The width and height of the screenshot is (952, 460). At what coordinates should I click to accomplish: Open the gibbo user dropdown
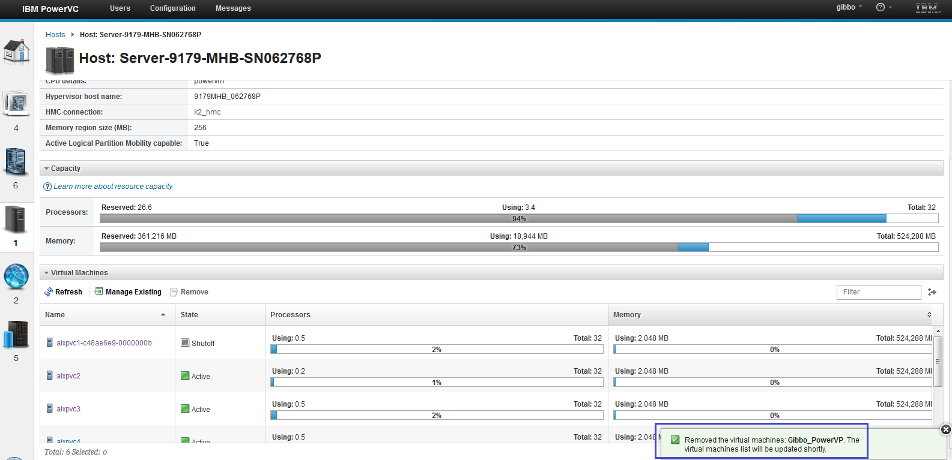849,7
